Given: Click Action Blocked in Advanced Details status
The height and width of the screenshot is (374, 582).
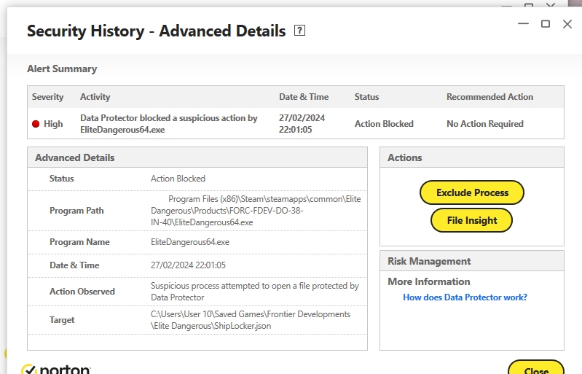Looking at the screenshot, I should click(178, 179).
